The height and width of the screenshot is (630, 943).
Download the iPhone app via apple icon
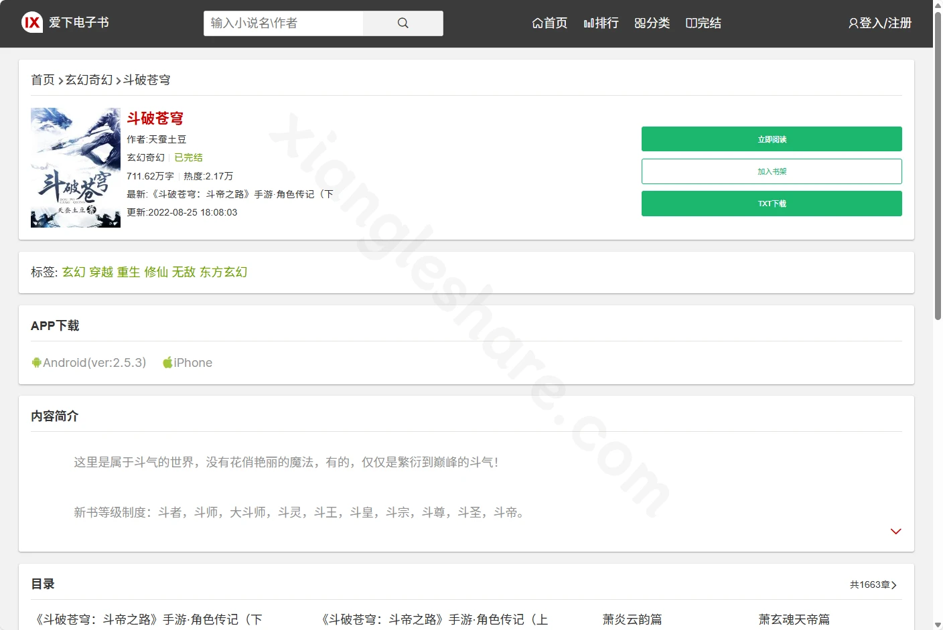pos(167,362)
